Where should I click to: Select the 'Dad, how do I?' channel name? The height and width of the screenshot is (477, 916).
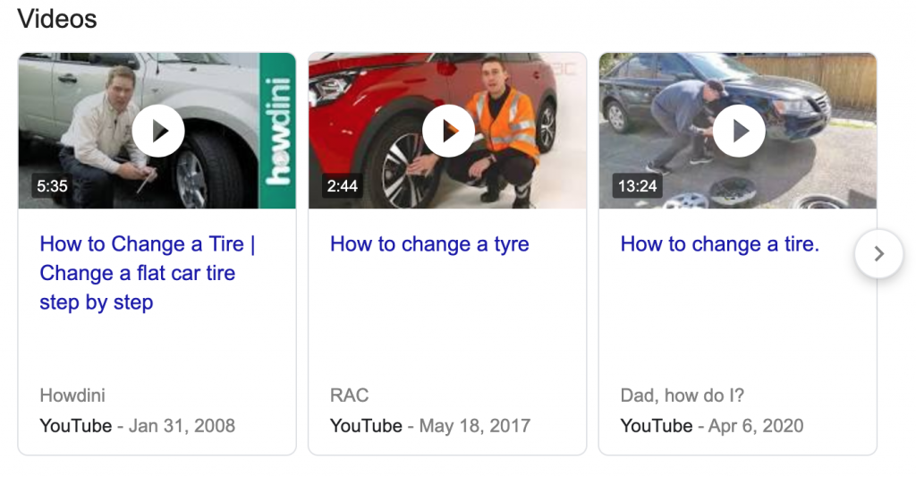[x=683, y=396]
